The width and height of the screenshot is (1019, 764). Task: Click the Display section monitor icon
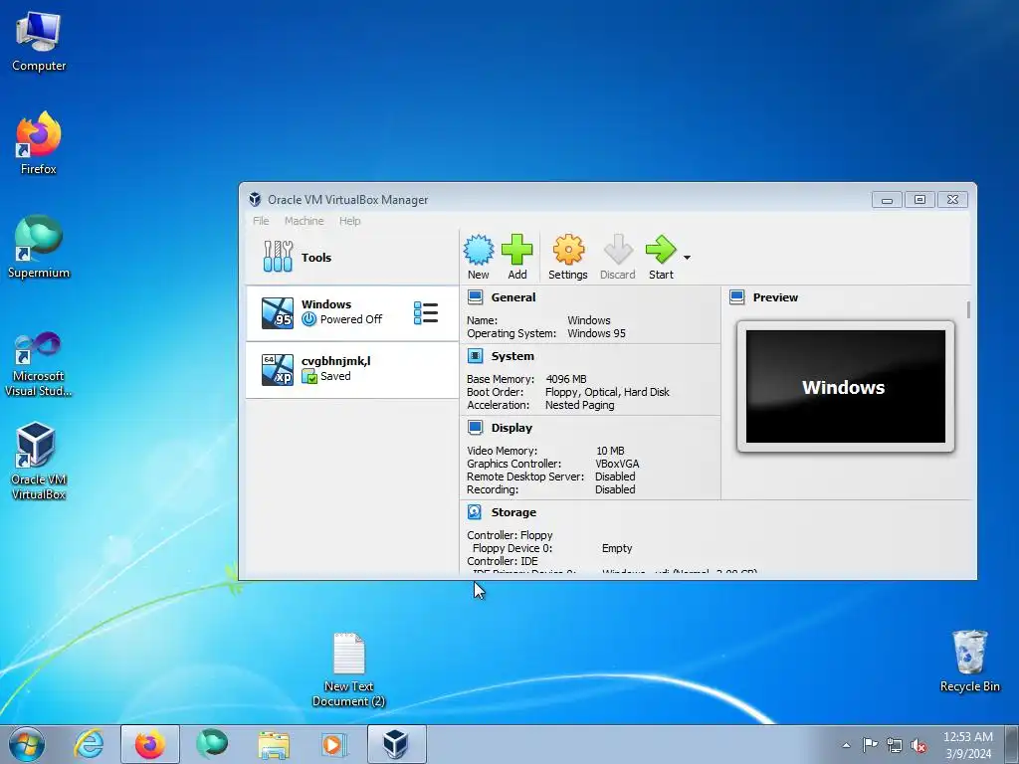coord(475,428)
